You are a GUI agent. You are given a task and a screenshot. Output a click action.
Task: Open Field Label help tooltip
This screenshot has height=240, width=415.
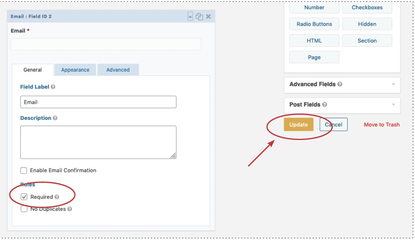coord(52,87)
